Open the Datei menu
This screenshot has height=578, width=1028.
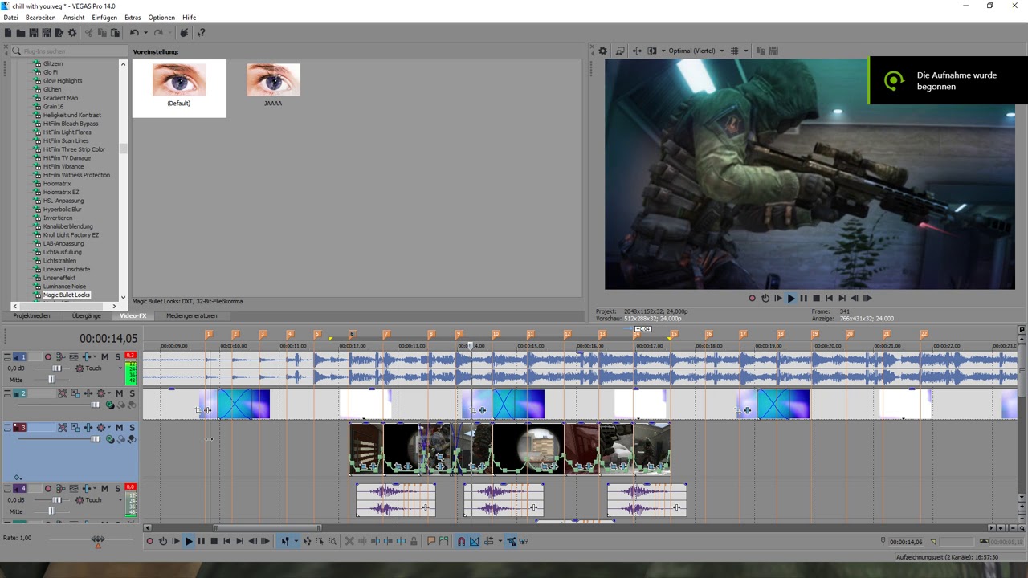pos(10,17)
